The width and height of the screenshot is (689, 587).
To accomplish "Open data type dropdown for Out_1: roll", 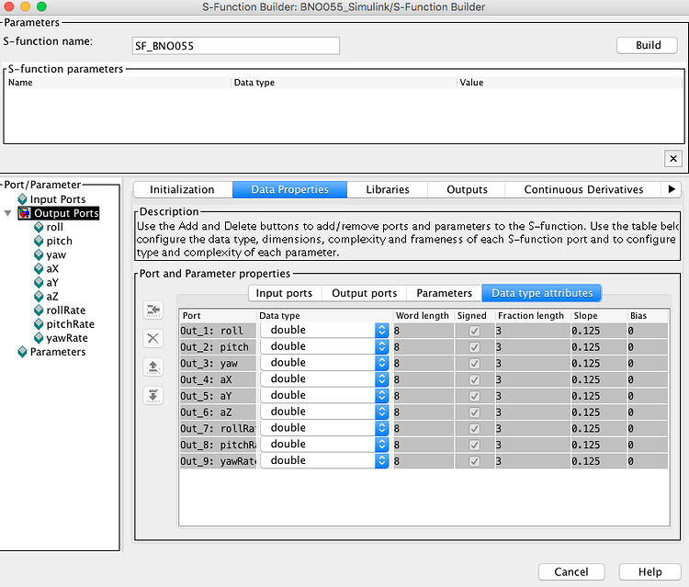I will click(382, 331).
